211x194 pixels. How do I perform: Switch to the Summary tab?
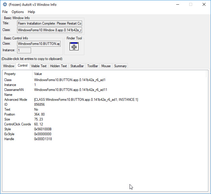[120, 66]
